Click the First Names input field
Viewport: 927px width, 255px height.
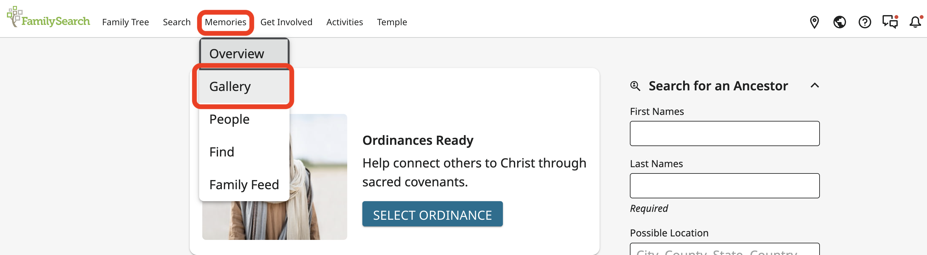724,133
